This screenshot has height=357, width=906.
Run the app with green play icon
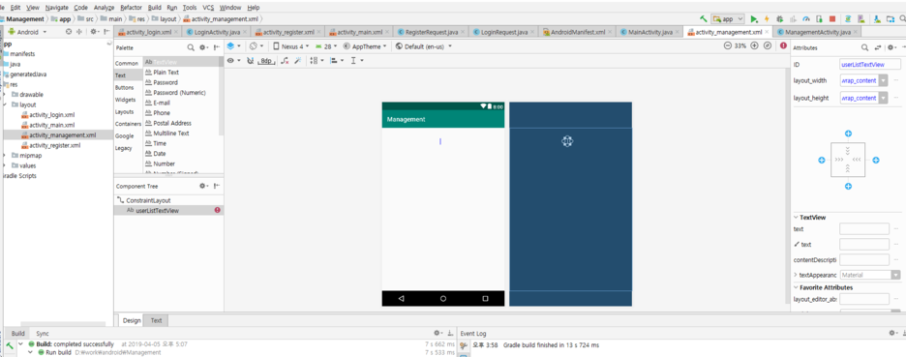(754, 19)
